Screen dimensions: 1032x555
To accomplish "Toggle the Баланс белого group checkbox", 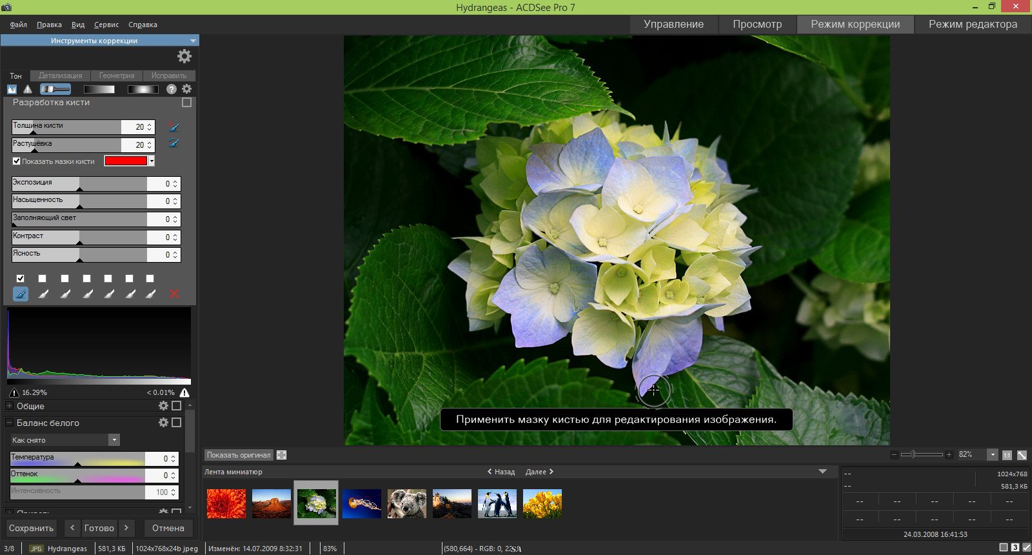I will click(x=177, y=423).
